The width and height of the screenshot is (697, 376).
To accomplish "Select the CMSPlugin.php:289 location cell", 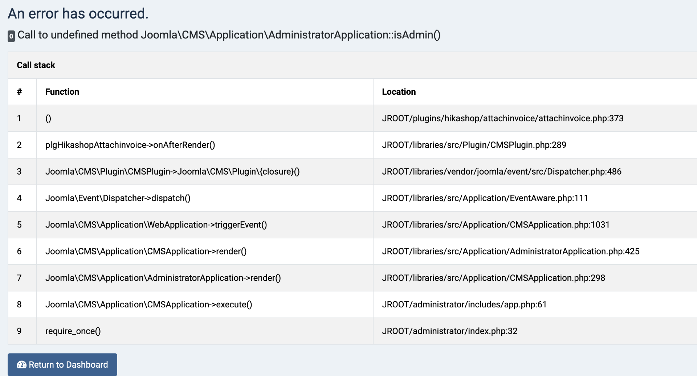I will (474, 145).
